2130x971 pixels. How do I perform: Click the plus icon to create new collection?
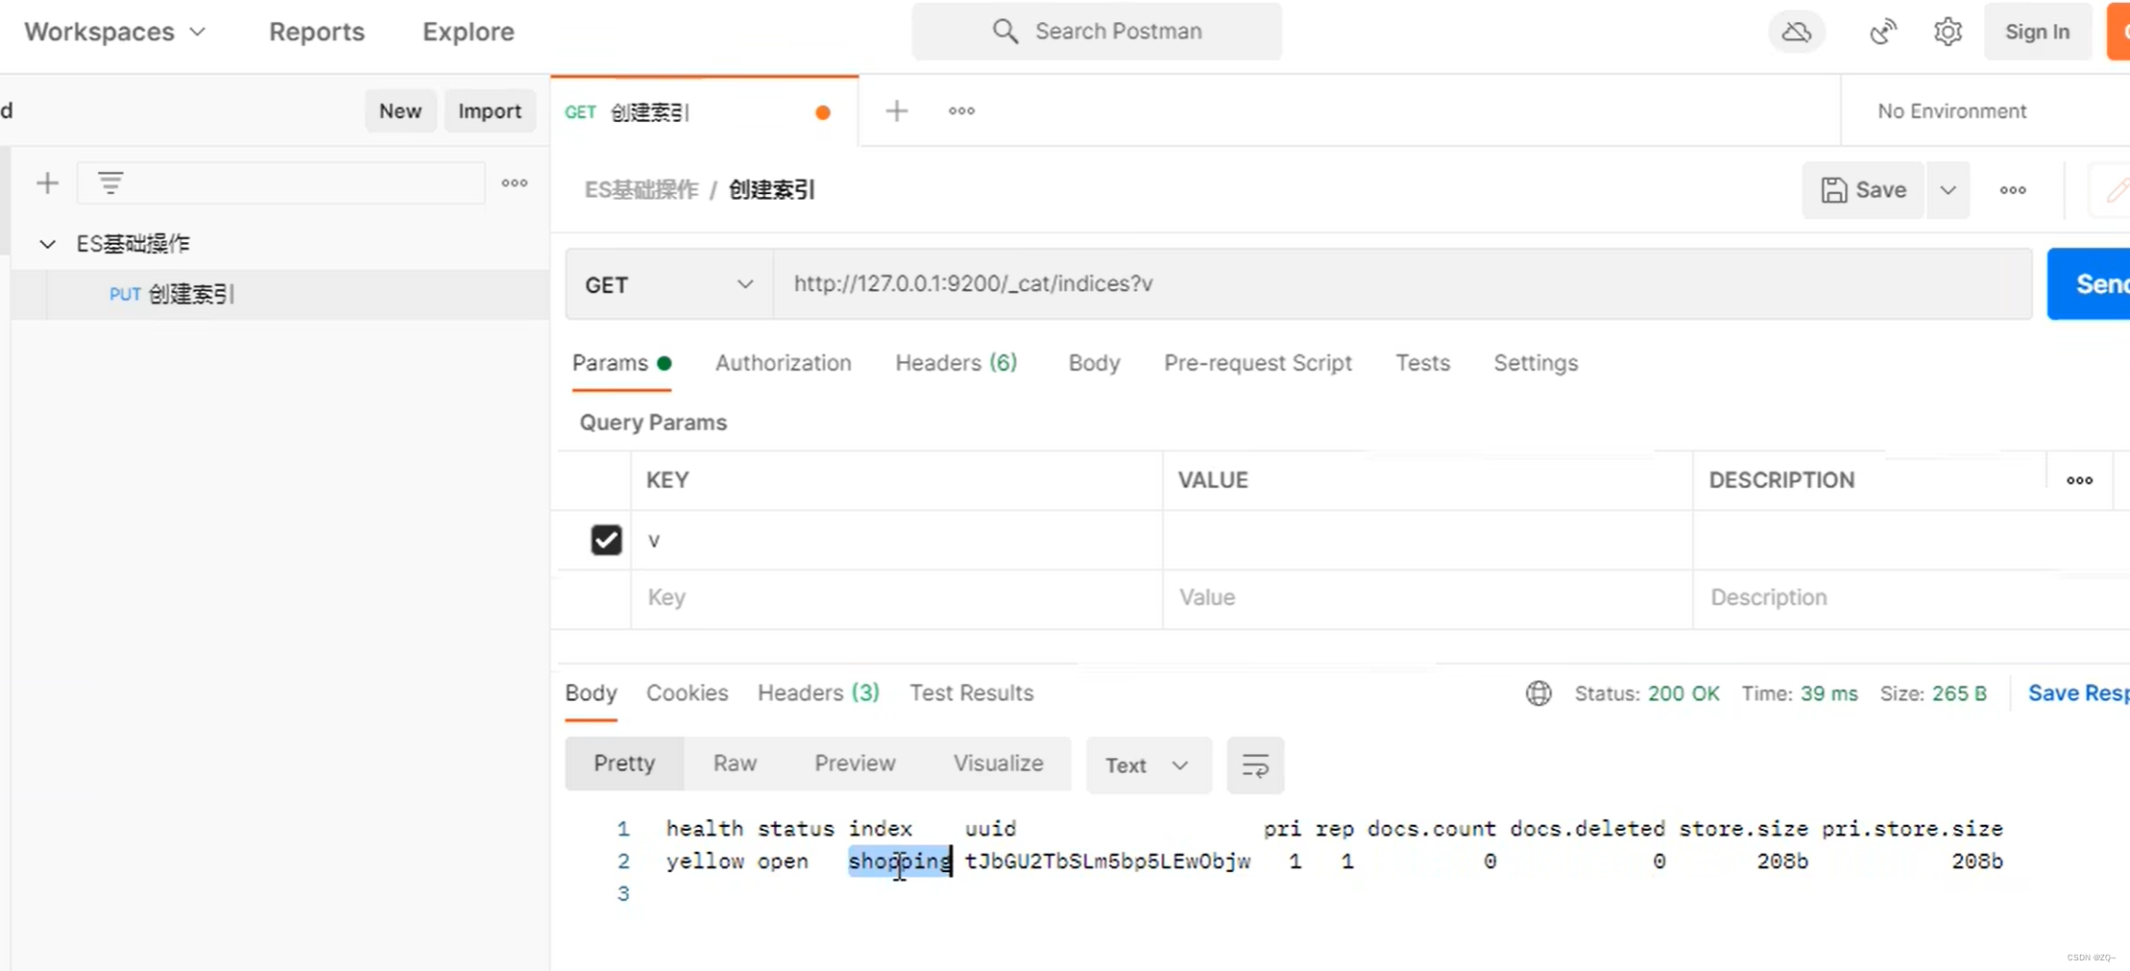(47, 182)
